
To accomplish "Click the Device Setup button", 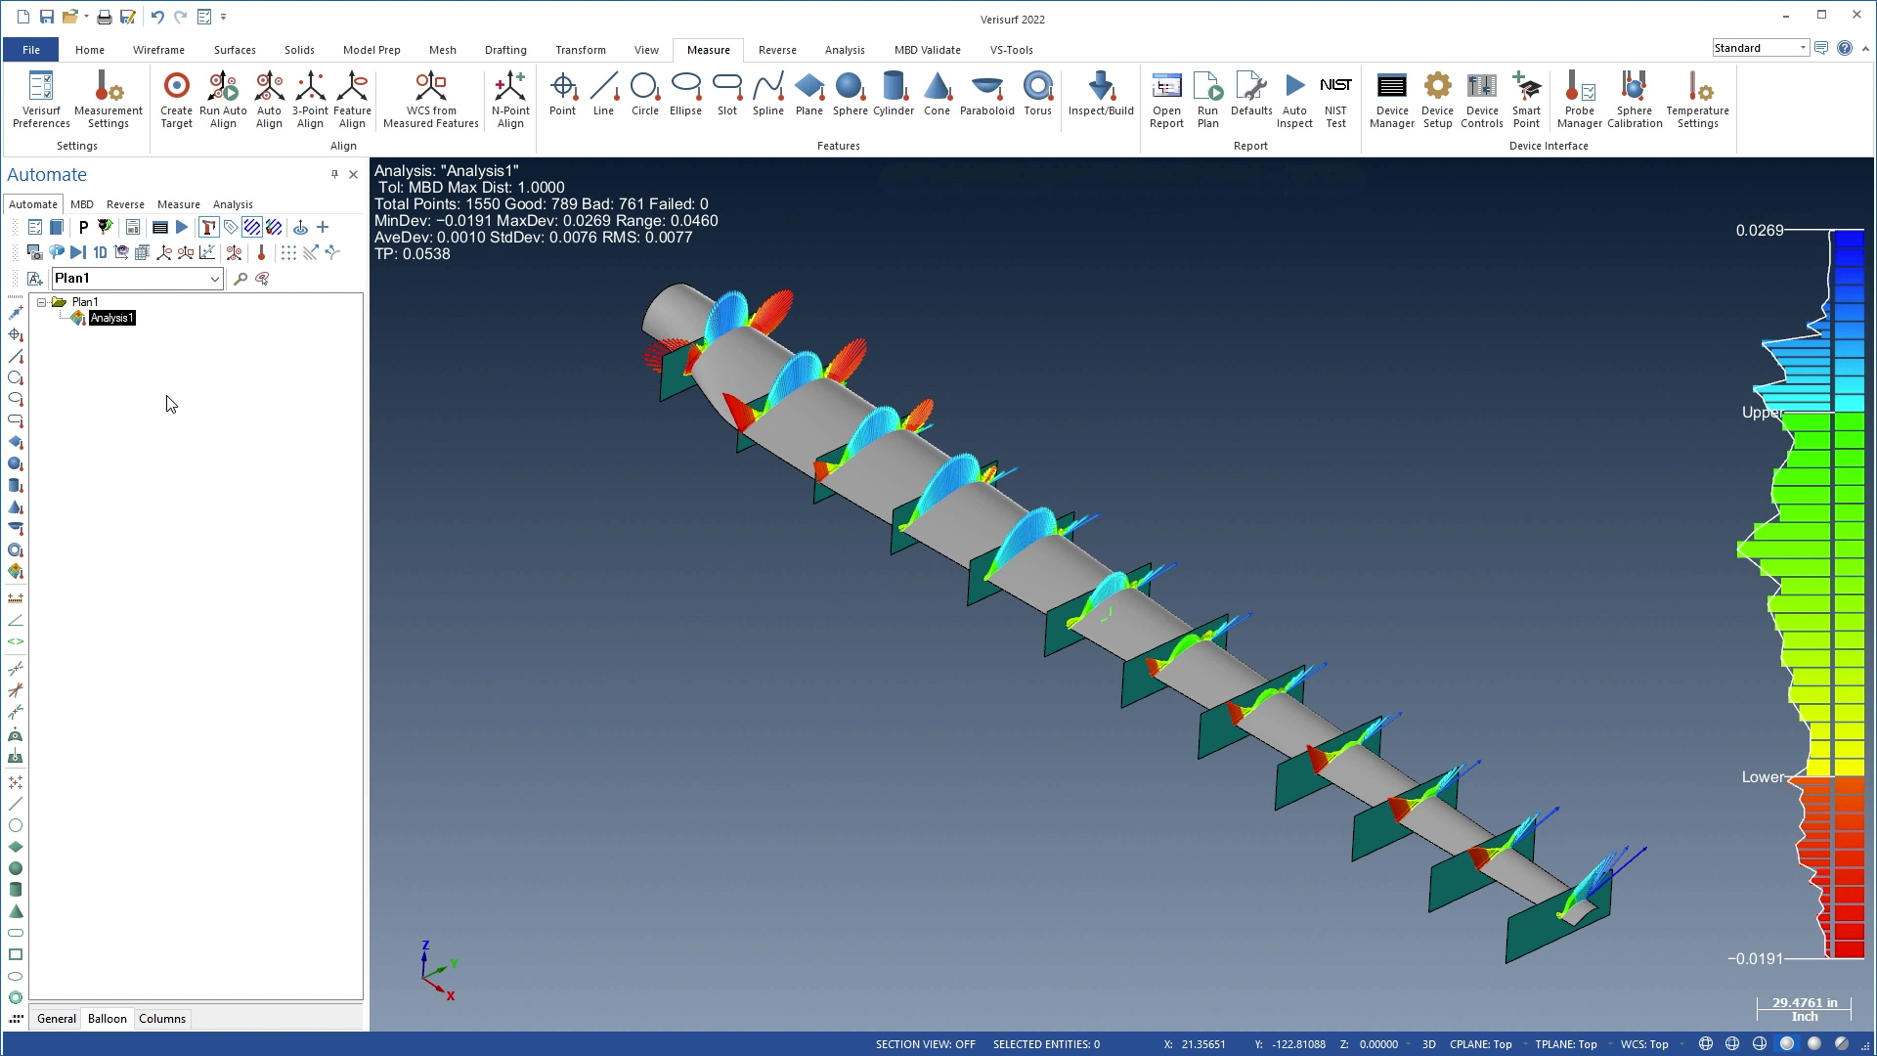I will (1437, 100).
